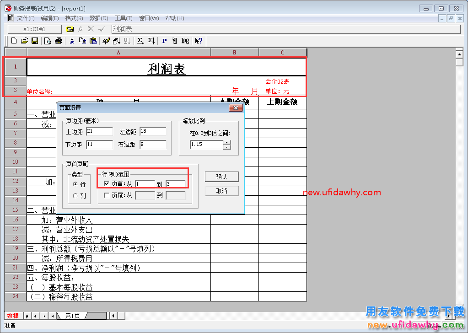This screenshot has width=468, height=333.
Task: Paste from the clipboard
Action: coord(94,41)
